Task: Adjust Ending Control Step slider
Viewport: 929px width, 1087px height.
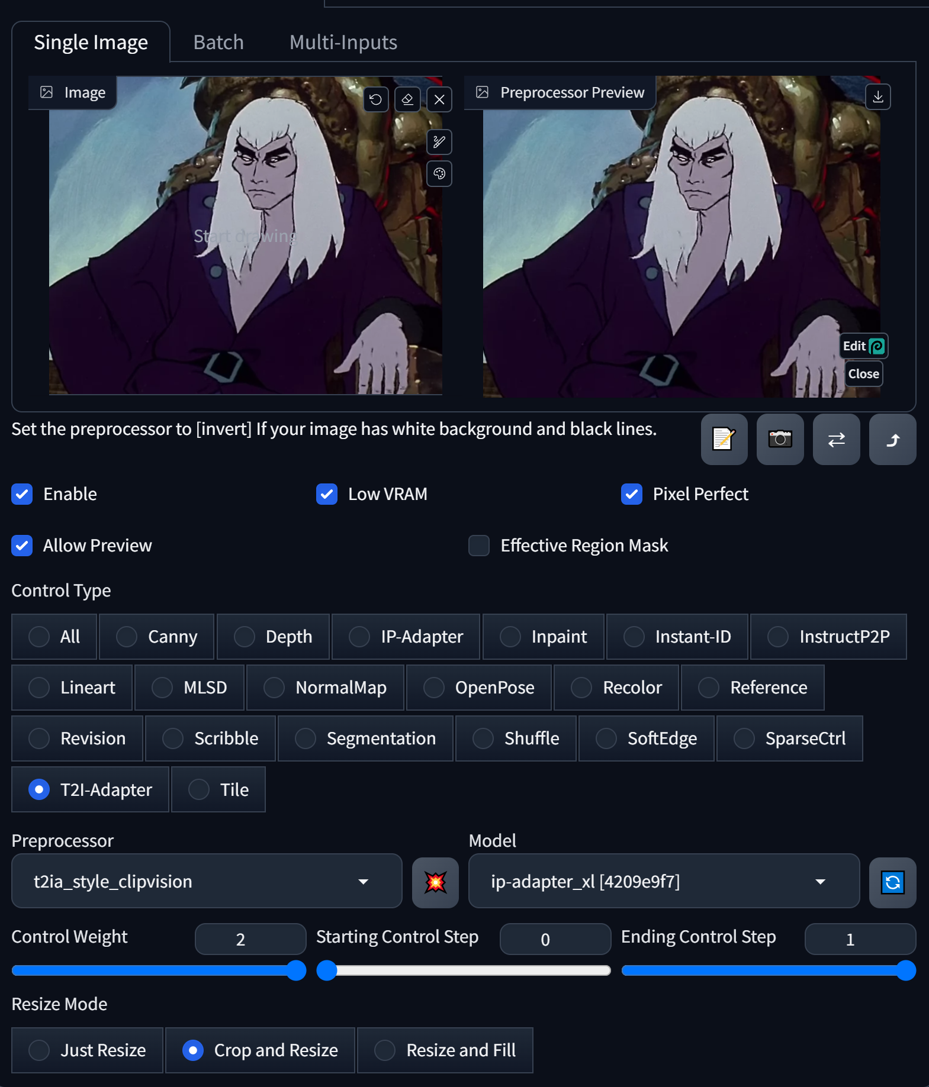Action: pyautogui.click(x=769, y=971)
